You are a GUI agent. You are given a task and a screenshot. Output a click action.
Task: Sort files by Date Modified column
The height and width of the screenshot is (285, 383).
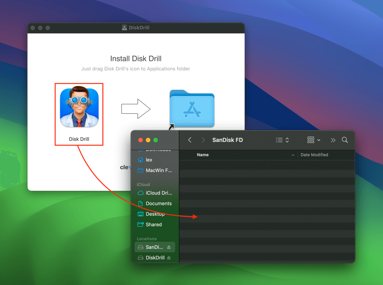[314, 155]
